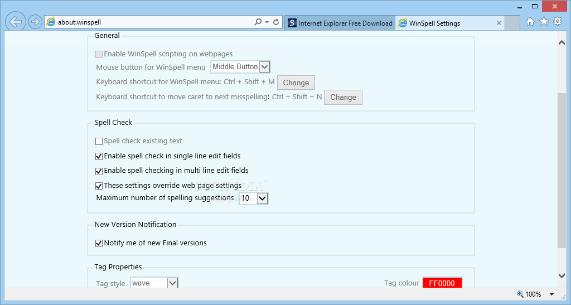Click the vertical scrollbar thumb
Viewport: 571px width, 305px height.
[x=562, y=171]
